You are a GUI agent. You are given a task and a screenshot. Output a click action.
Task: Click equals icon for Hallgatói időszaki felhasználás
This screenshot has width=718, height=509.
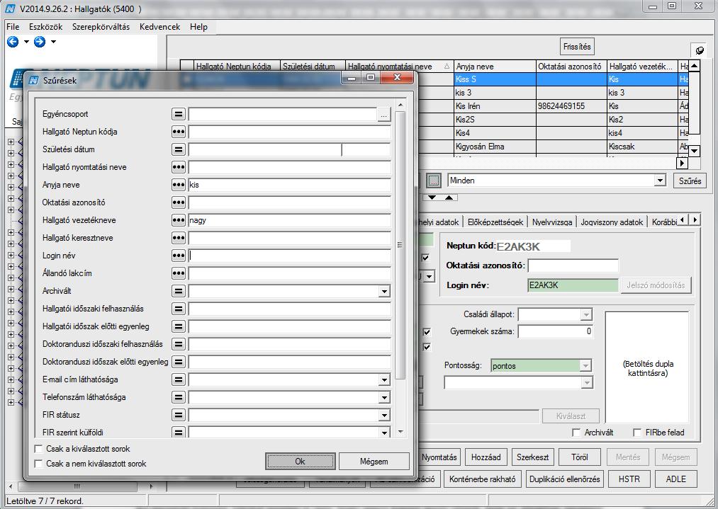click(178, 309)
